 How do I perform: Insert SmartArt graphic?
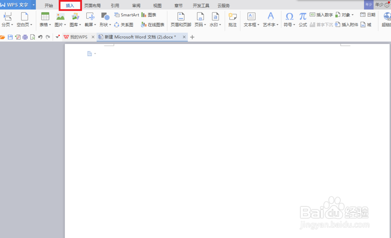pos(127,15)
